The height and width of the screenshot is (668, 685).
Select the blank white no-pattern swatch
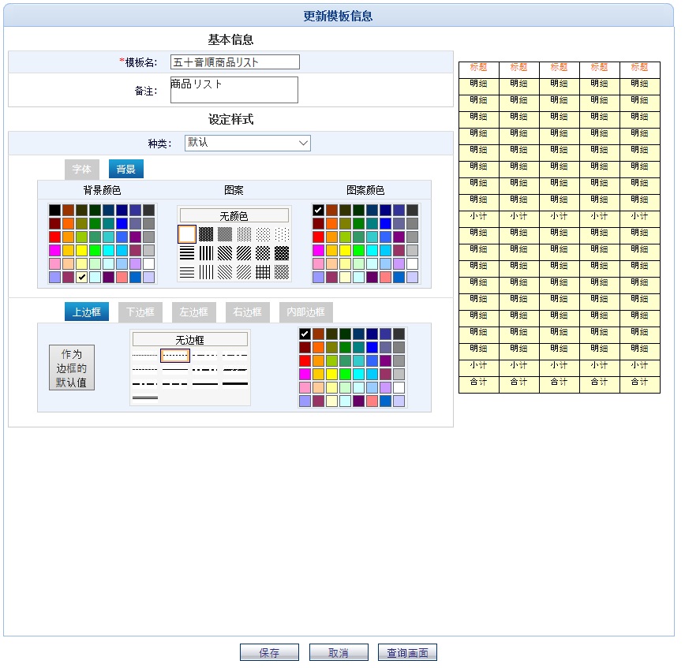click(x=187, y=234)
